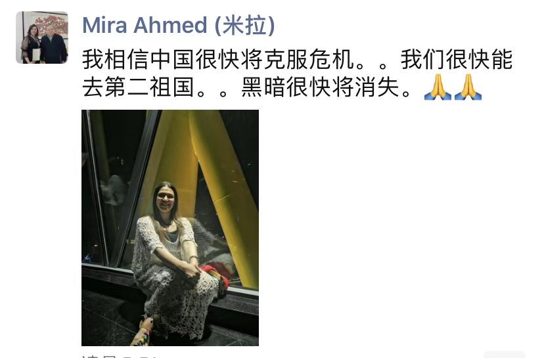Image resolution: width=544 pixels, height=358 pixels.
Task: Click the first praying hands emoji
Action: point(438,87)
